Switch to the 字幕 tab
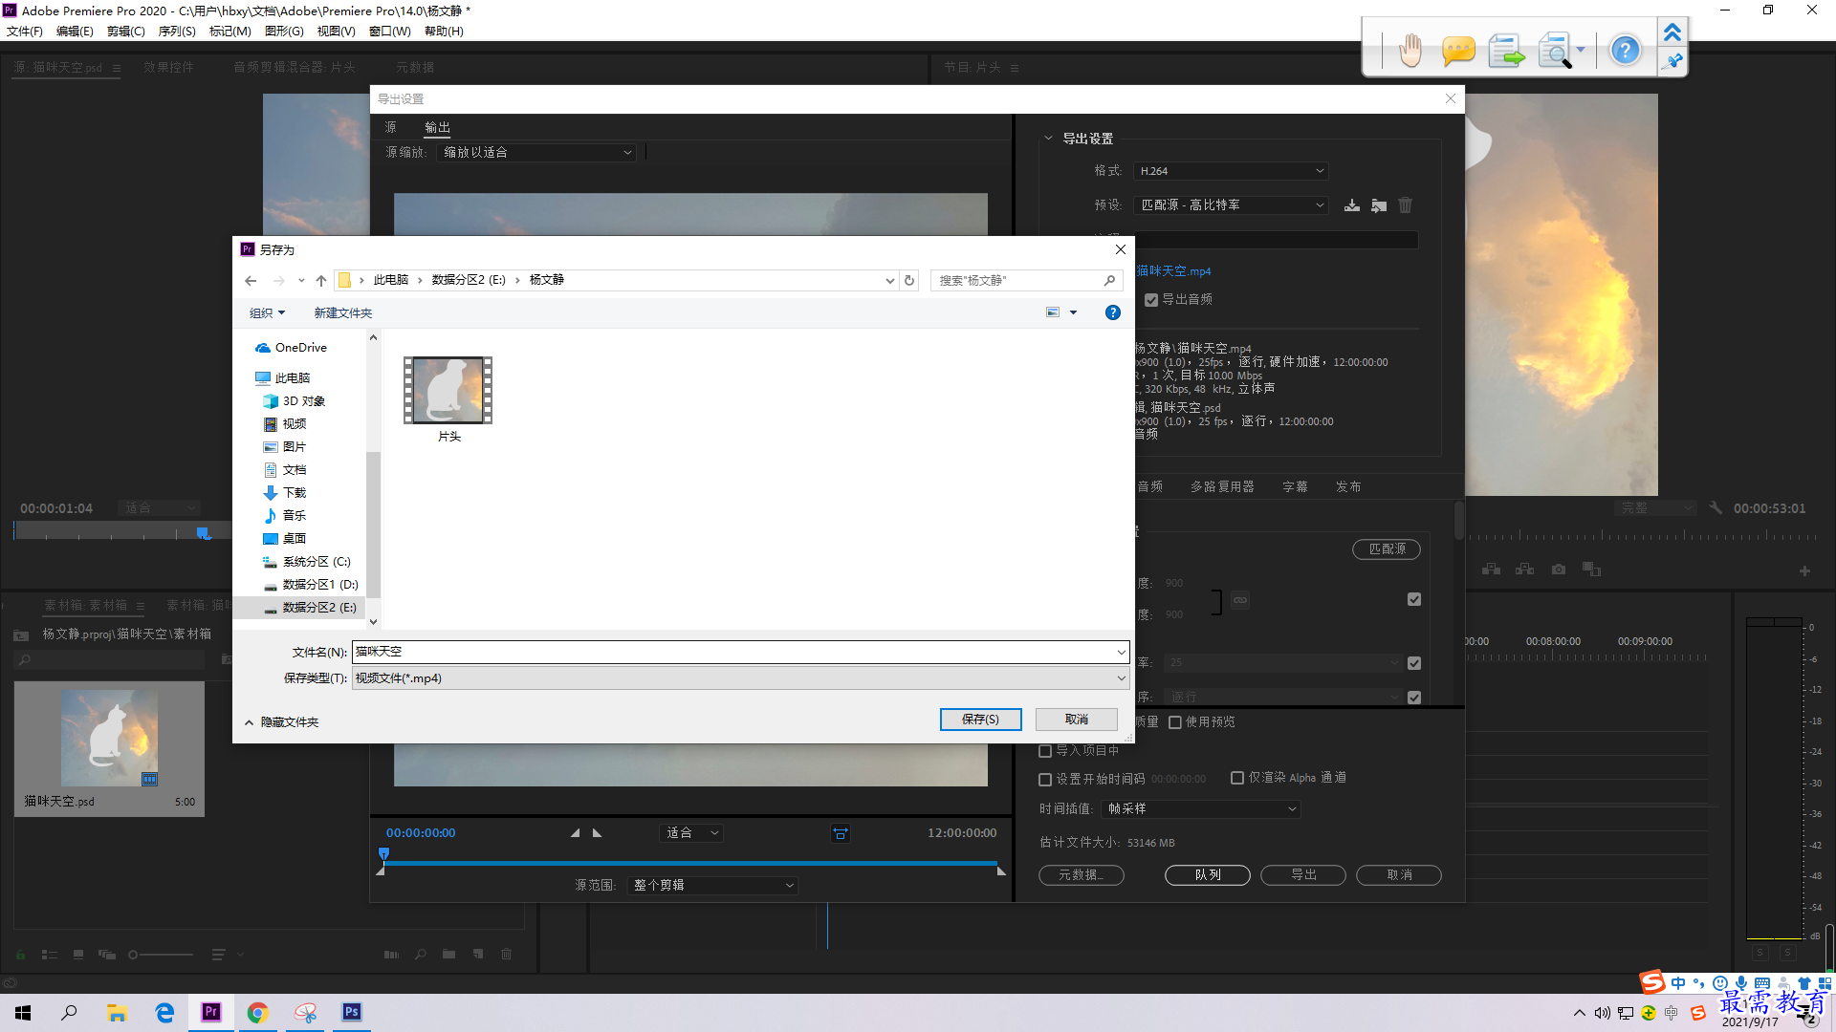Viewport: 1836px width, 1032px height. [x=1295, y=487]
